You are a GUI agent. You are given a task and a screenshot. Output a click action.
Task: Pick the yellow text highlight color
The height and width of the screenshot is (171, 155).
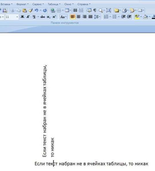137,17
